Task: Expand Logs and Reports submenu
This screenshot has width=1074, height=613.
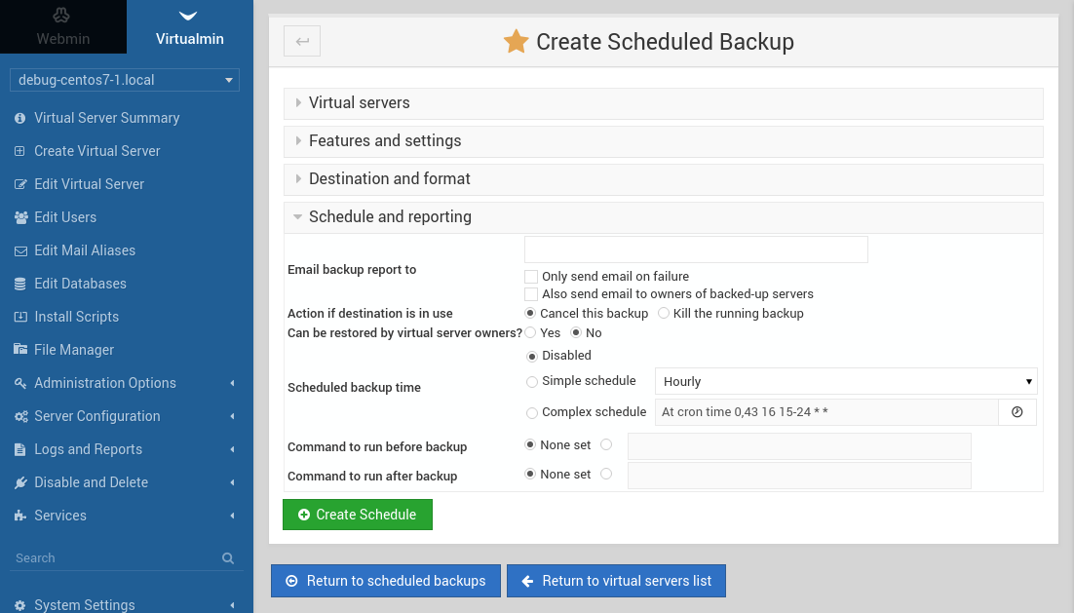Action: tap(232, 450)
